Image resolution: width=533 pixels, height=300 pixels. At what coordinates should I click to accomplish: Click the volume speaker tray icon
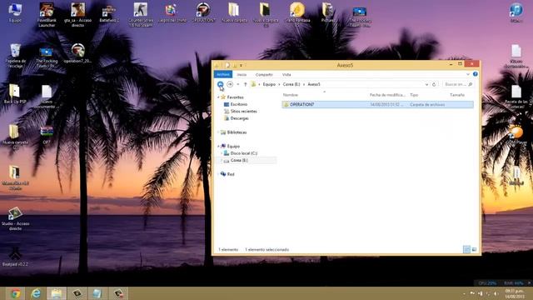coord(496,293)
